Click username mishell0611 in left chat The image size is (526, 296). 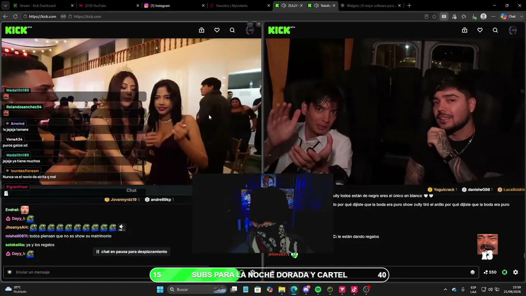pos(16,236)
